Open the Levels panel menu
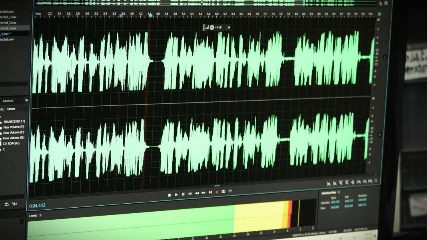 click(40, 216)
